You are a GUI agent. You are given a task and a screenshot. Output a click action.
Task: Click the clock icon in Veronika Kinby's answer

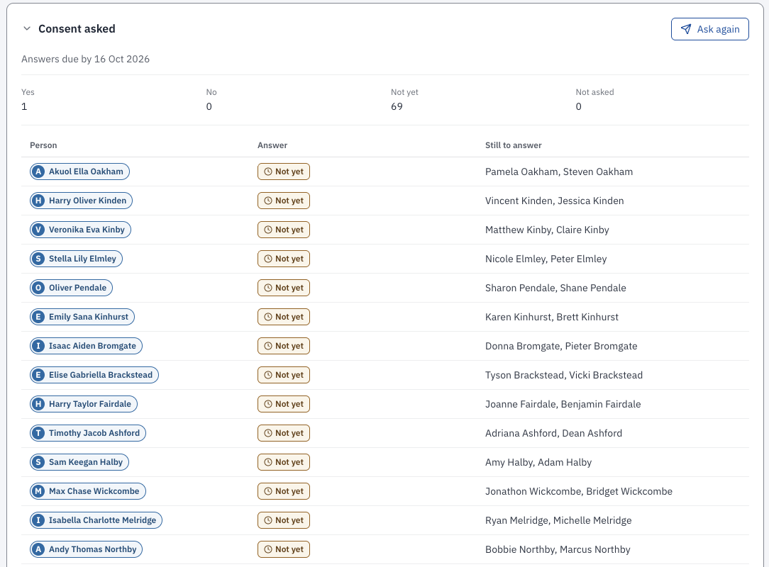click(268, 230)
